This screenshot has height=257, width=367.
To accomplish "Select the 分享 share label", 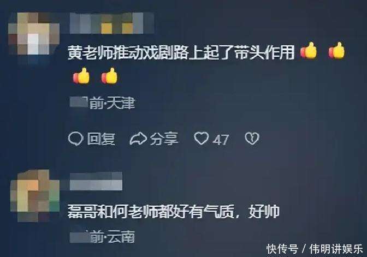I will pos(164,139).
